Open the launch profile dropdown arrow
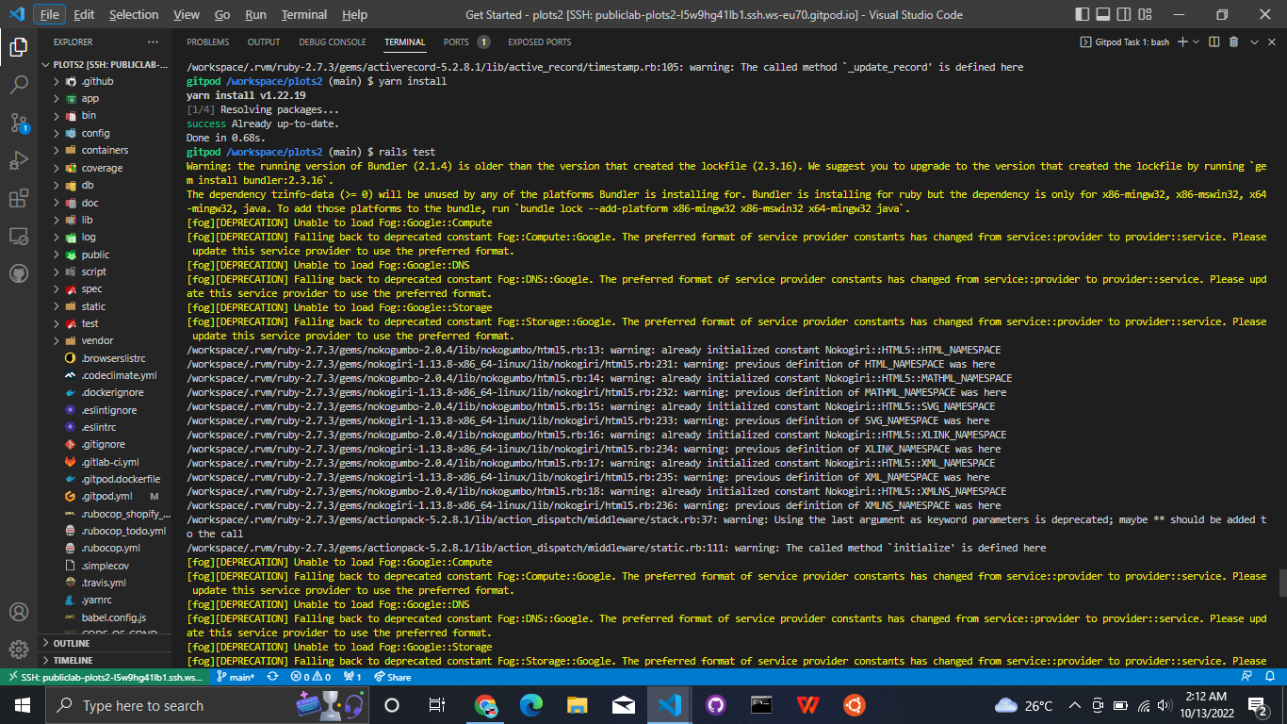This screenshot has height=724, width=1287. [x=1196, y=42]
